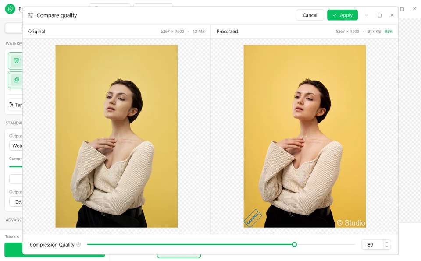Minimize the Compare quality dialog

click(367, 15)
